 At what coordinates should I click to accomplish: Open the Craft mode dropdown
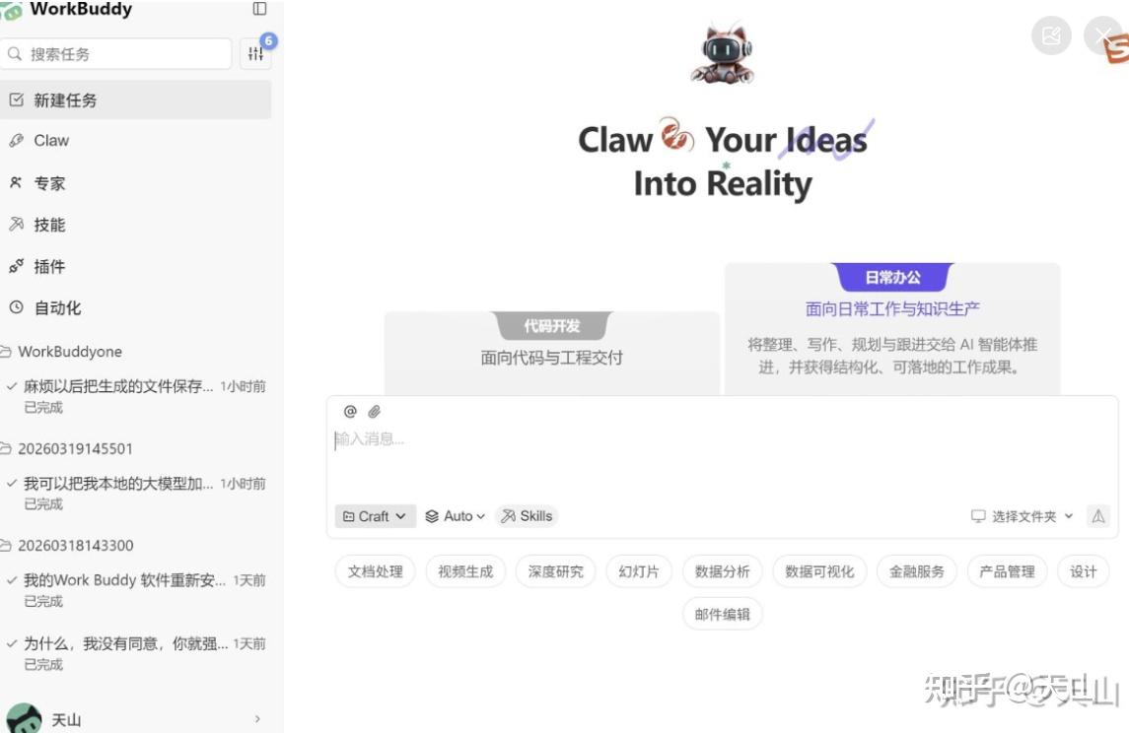coord(375,516)
